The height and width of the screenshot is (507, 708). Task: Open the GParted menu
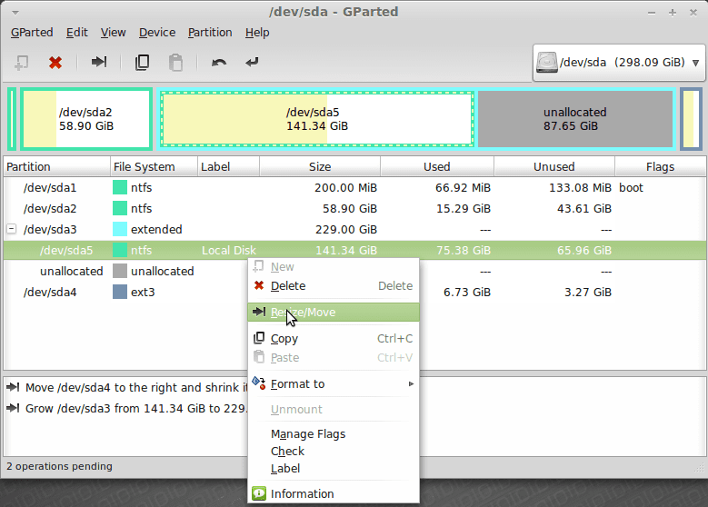pyautogui.click(x=32, y=33)
